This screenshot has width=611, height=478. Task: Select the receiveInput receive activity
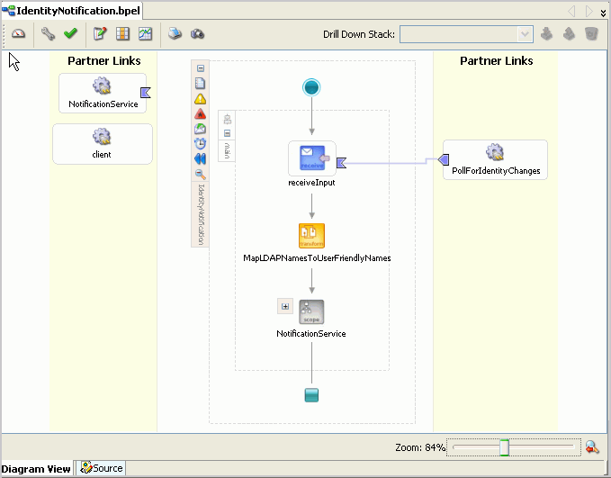pyautogui.click(x=312, y=158)
